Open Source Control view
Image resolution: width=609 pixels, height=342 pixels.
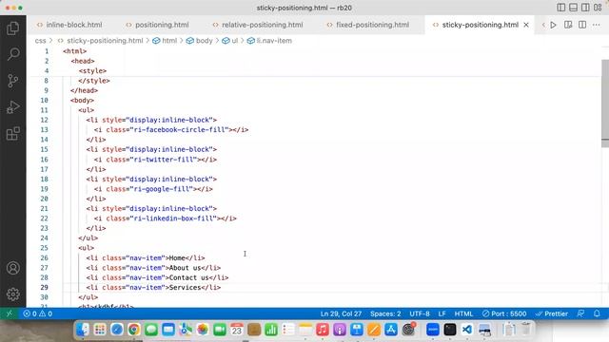click(x=12, y=81)
